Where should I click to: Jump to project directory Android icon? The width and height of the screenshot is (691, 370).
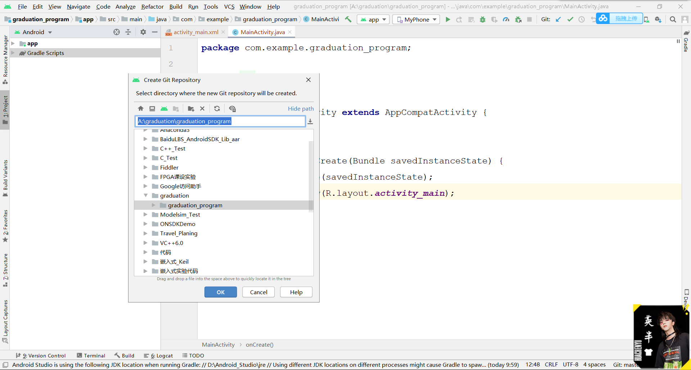tap(164, 108)
